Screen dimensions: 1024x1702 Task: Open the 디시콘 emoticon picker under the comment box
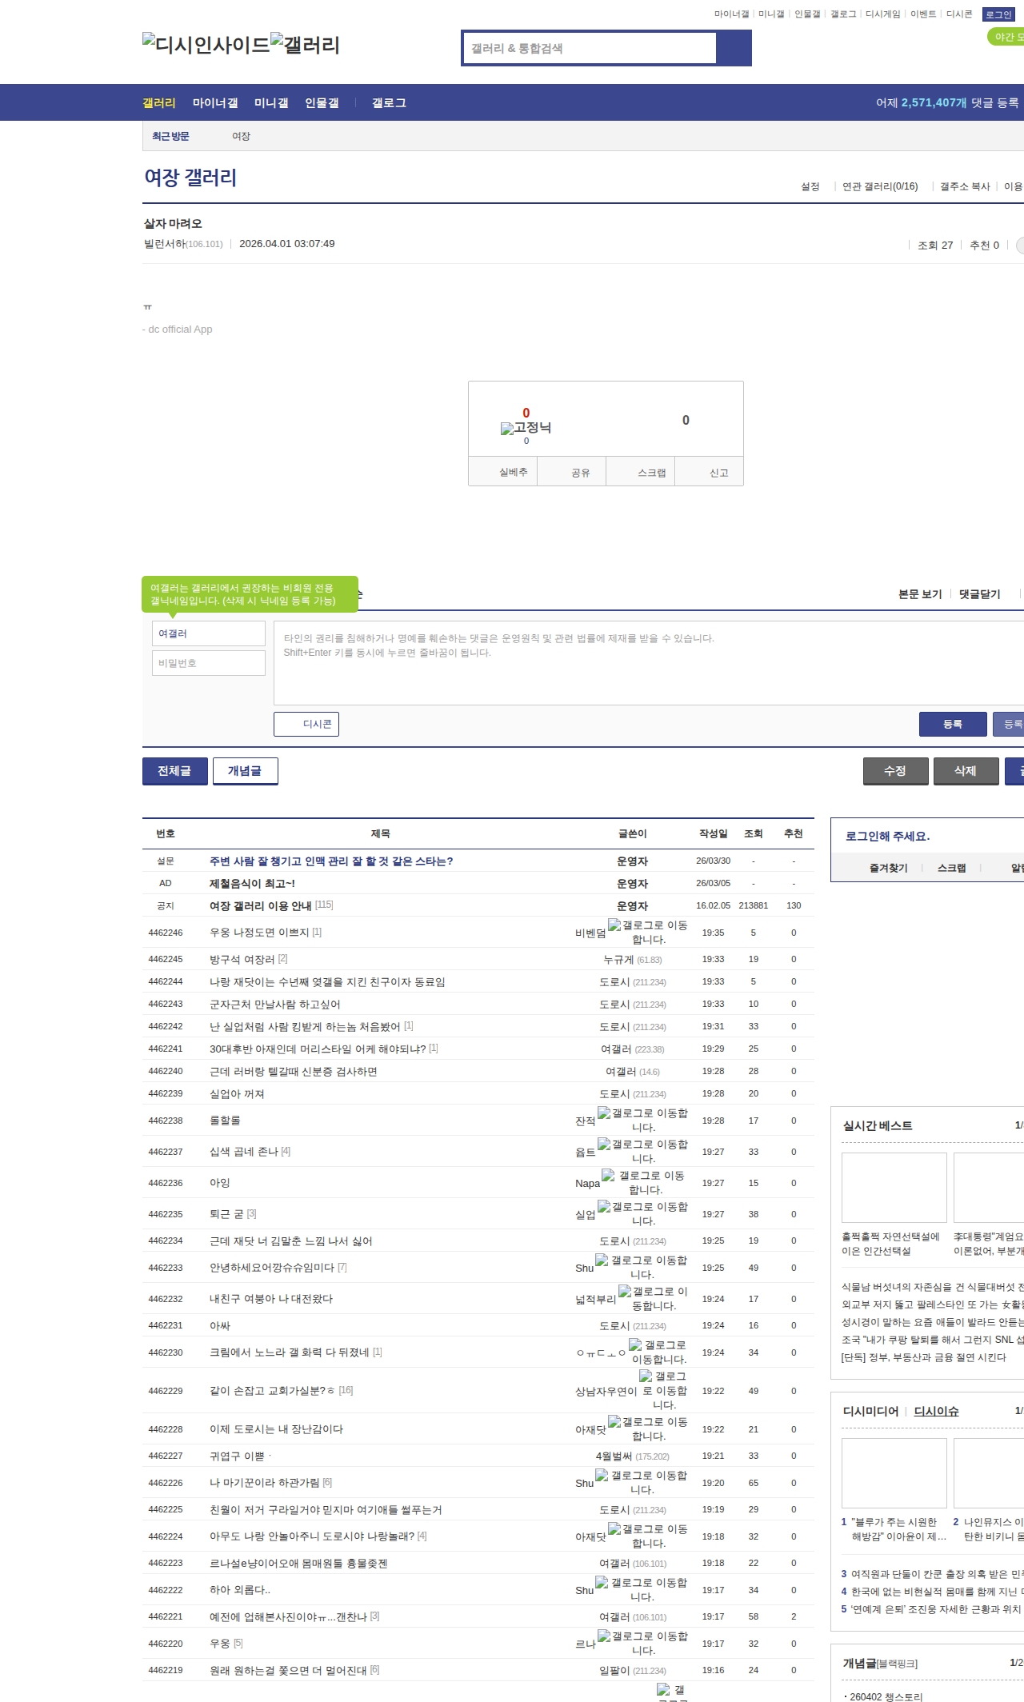pos(306,724)
